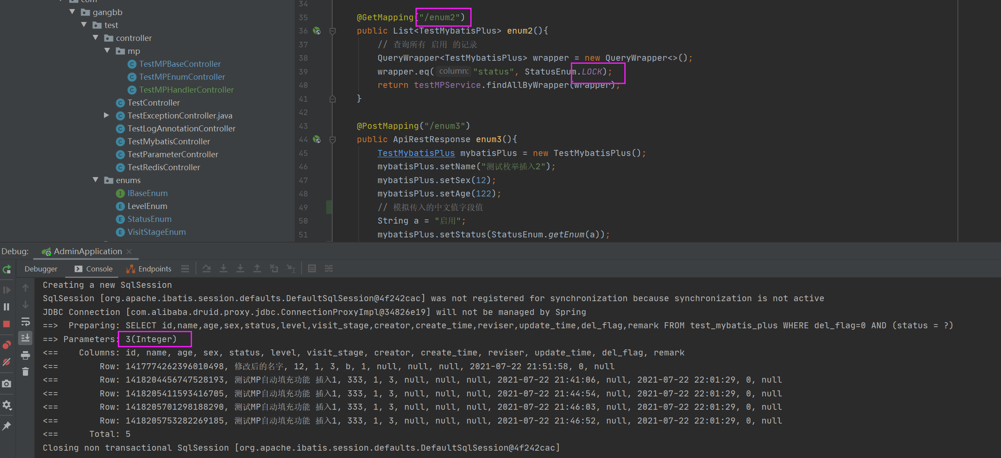Pin the debug tab
The height and width of the screenshot is (458, 1001).
tap(7, 426)
